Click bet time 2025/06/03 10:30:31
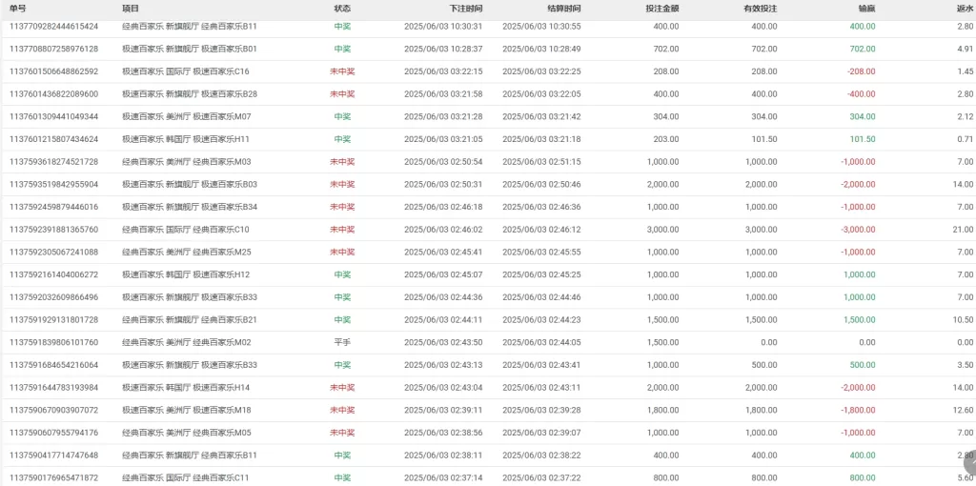976x486 pixels. point(443,26)
